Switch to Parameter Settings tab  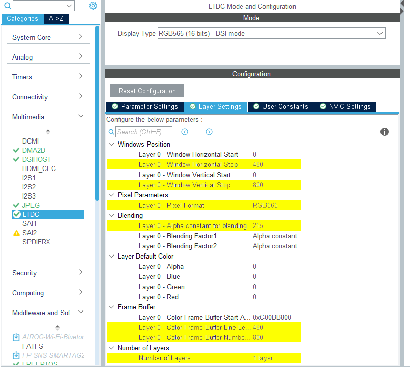pyautogui.click(x=145, y=107)
